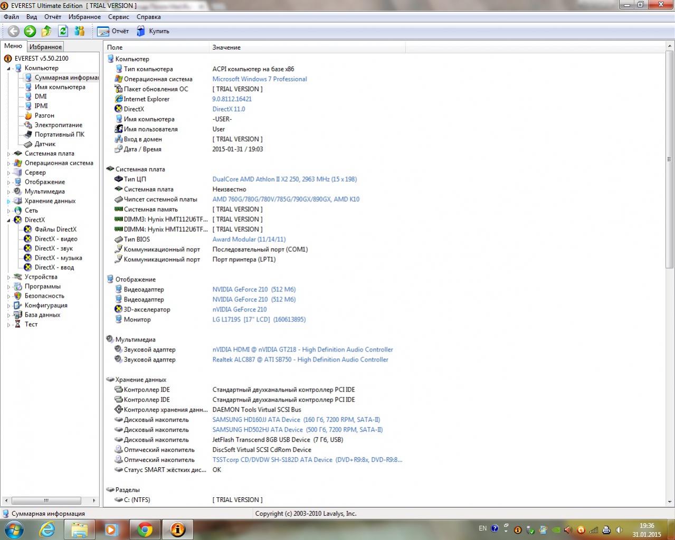675x540 pixels.
Task: Select DirectX - музыка tree item
Action: [x=58, y=258]
